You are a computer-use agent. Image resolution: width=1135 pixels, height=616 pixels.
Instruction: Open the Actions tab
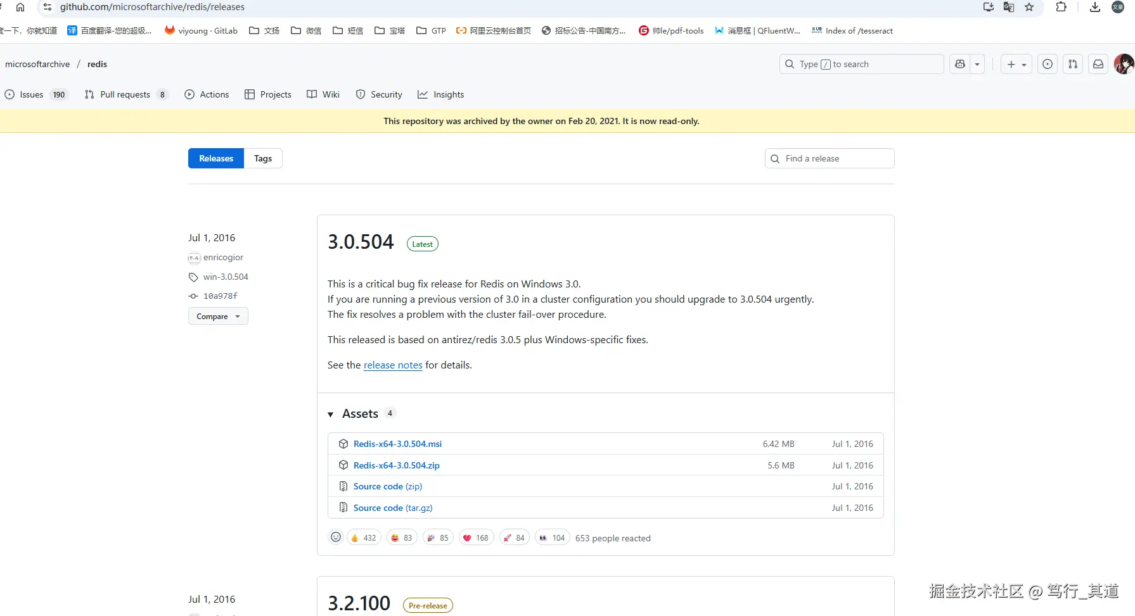[207, 94]
